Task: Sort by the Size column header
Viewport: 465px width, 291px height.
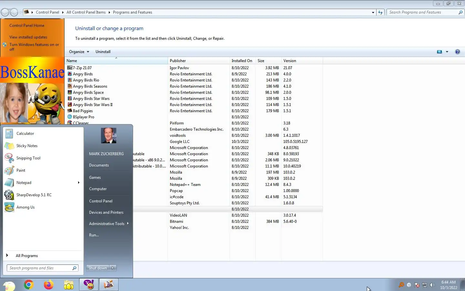Action: tap(268, 61)
